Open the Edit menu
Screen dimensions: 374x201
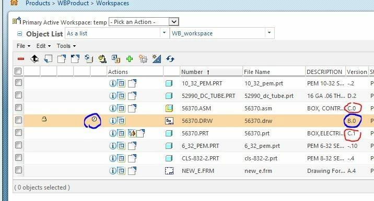point(44,46)
